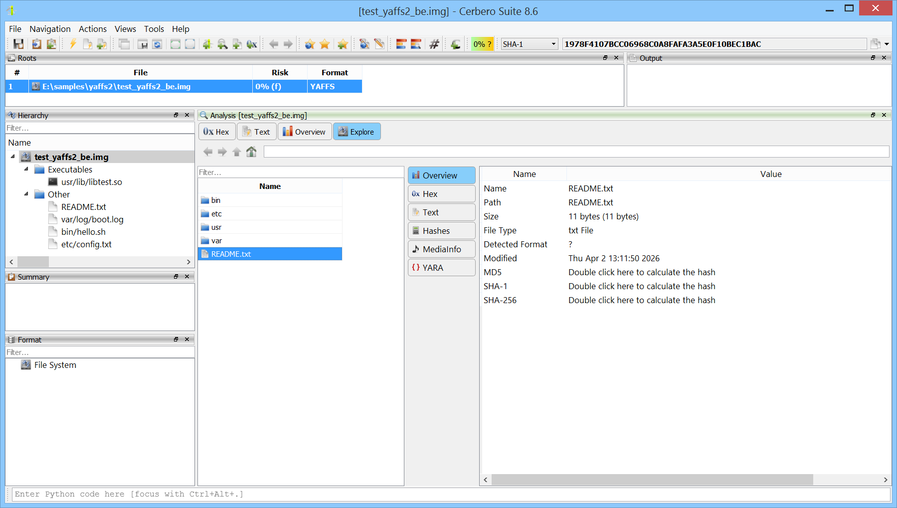Click the Save floppy disk toolbar icon
897x508 pixels.
(18, 44)
